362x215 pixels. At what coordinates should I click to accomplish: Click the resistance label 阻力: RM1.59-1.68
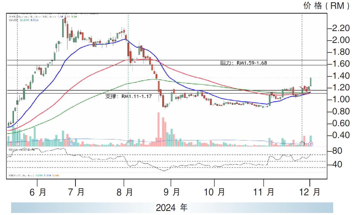(x=243, y=63)
